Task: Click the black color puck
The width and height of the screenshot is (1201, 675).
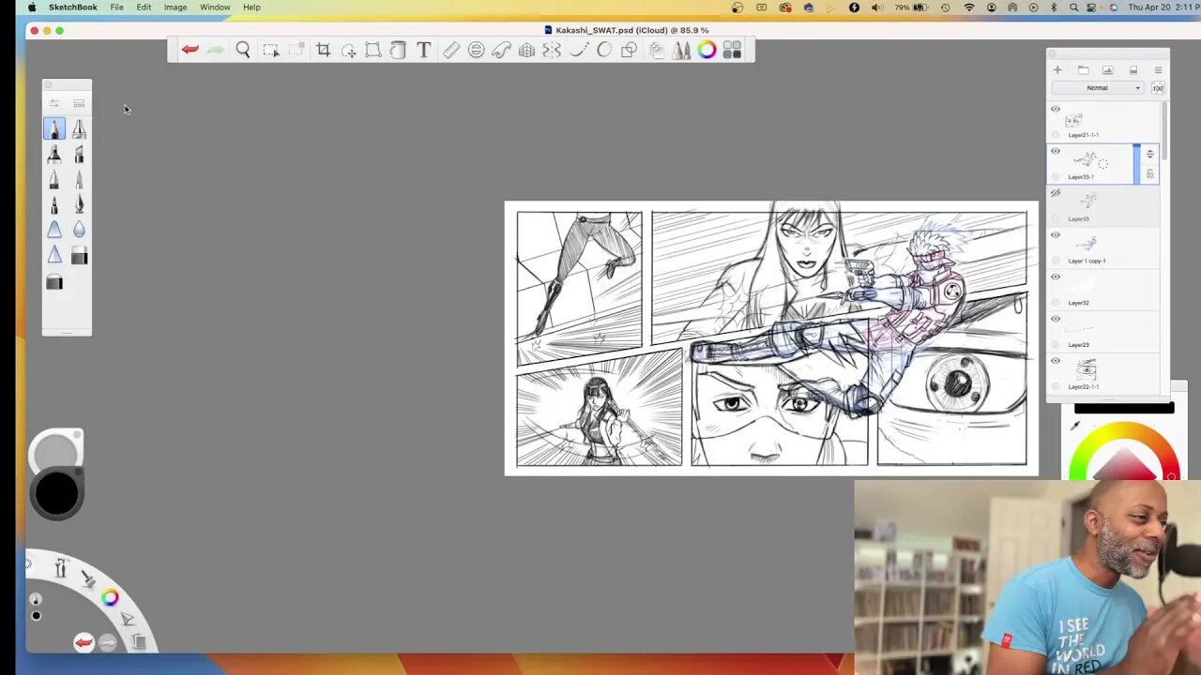Action: (x=56, y=495)
